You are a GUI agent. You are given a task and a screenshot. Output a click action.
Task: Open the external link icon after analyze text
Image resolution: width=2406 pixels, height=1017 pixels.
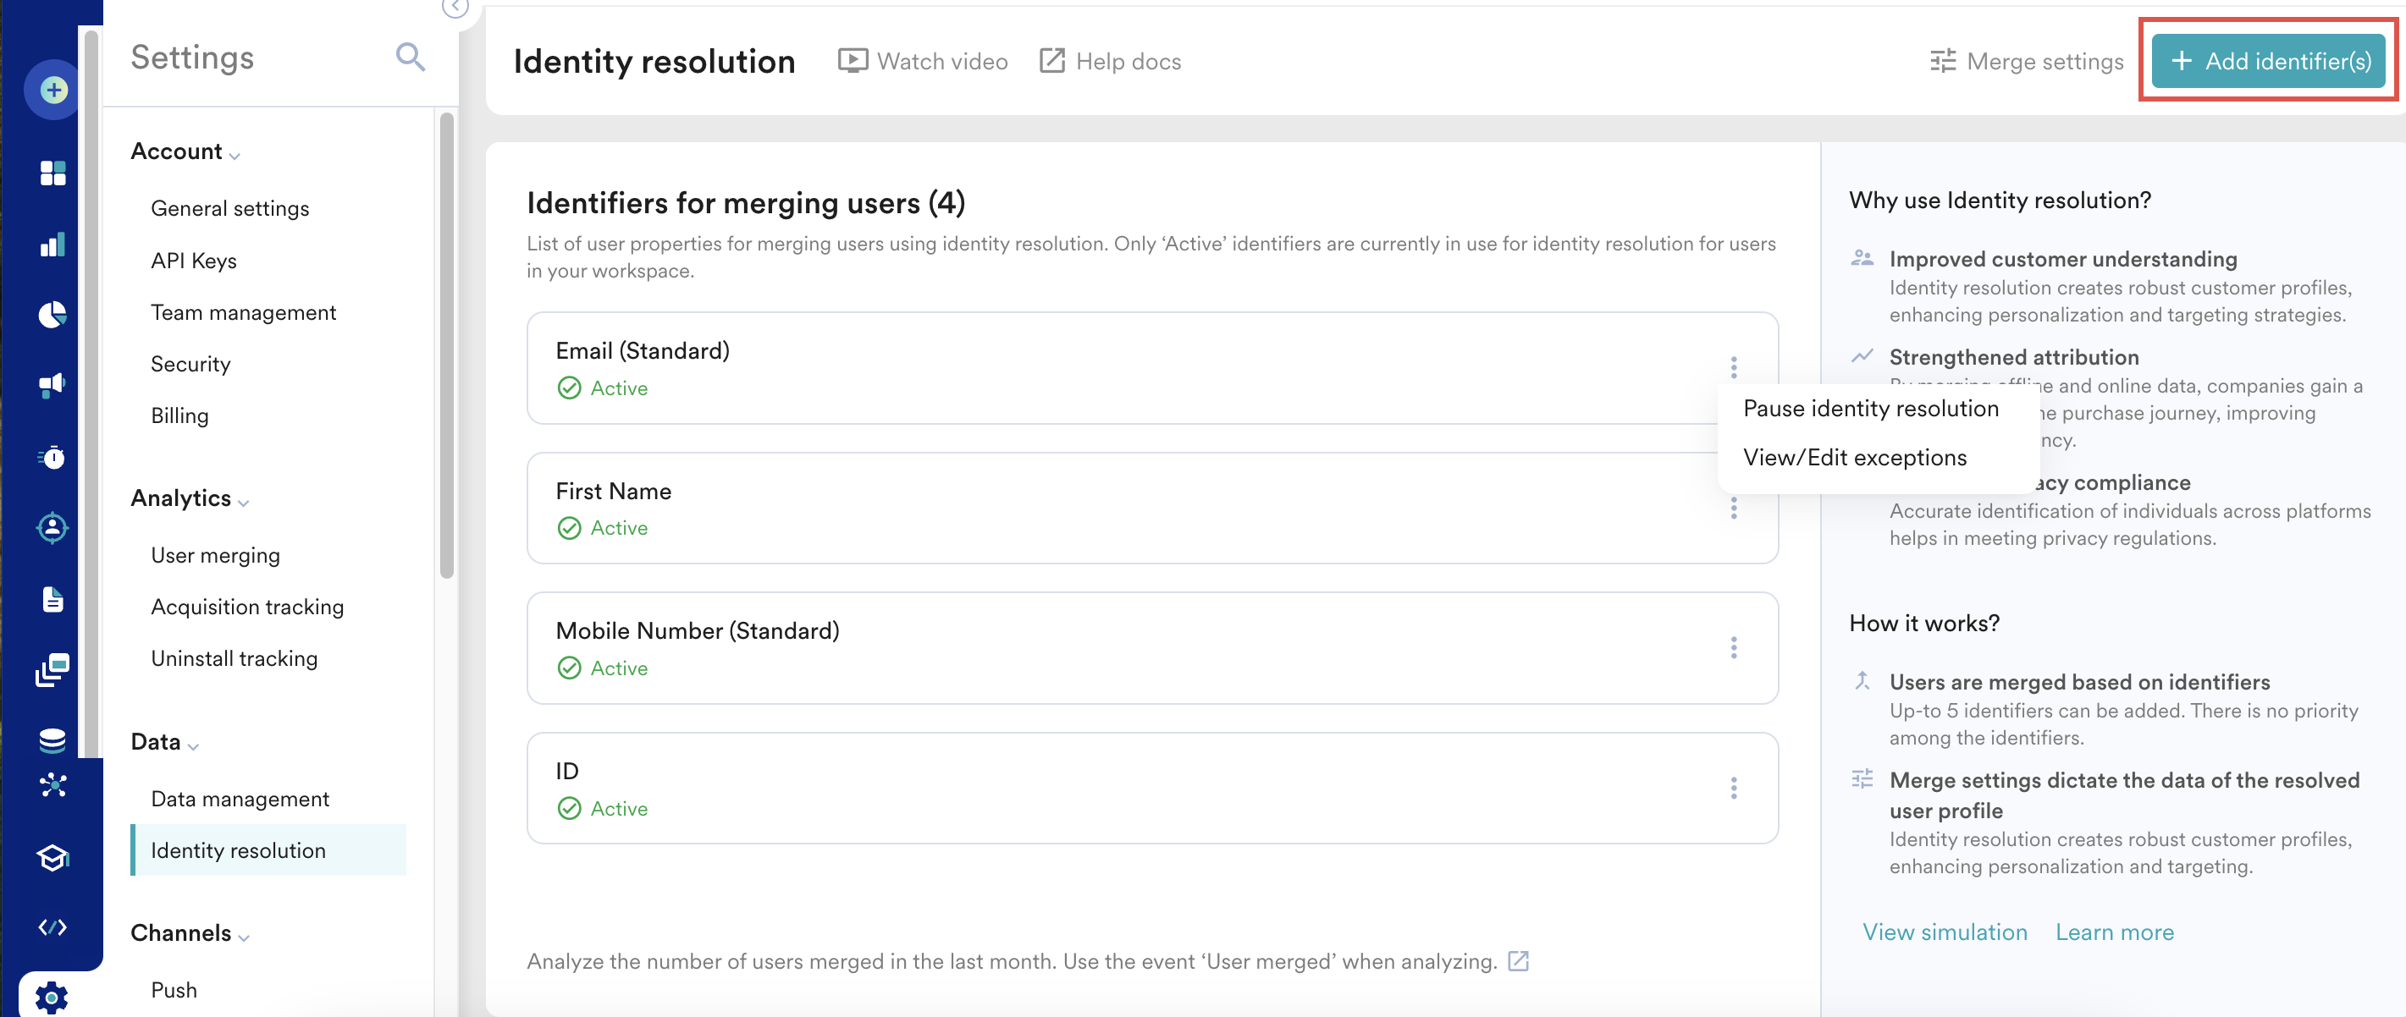tap(1519, 961)
